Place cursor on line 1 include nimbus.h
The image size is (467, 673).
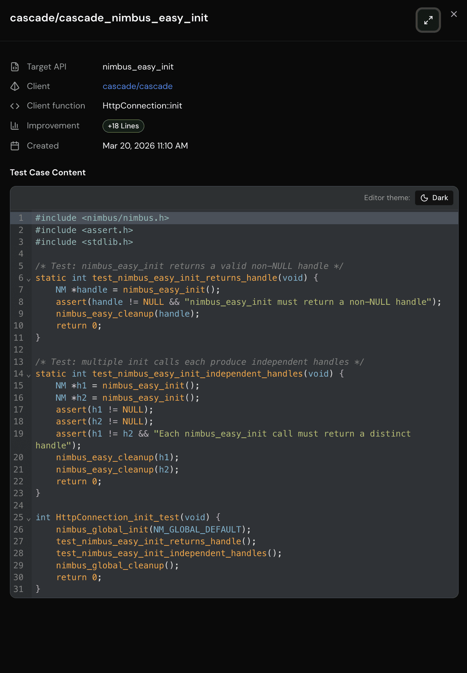click(x=102, y=218)
